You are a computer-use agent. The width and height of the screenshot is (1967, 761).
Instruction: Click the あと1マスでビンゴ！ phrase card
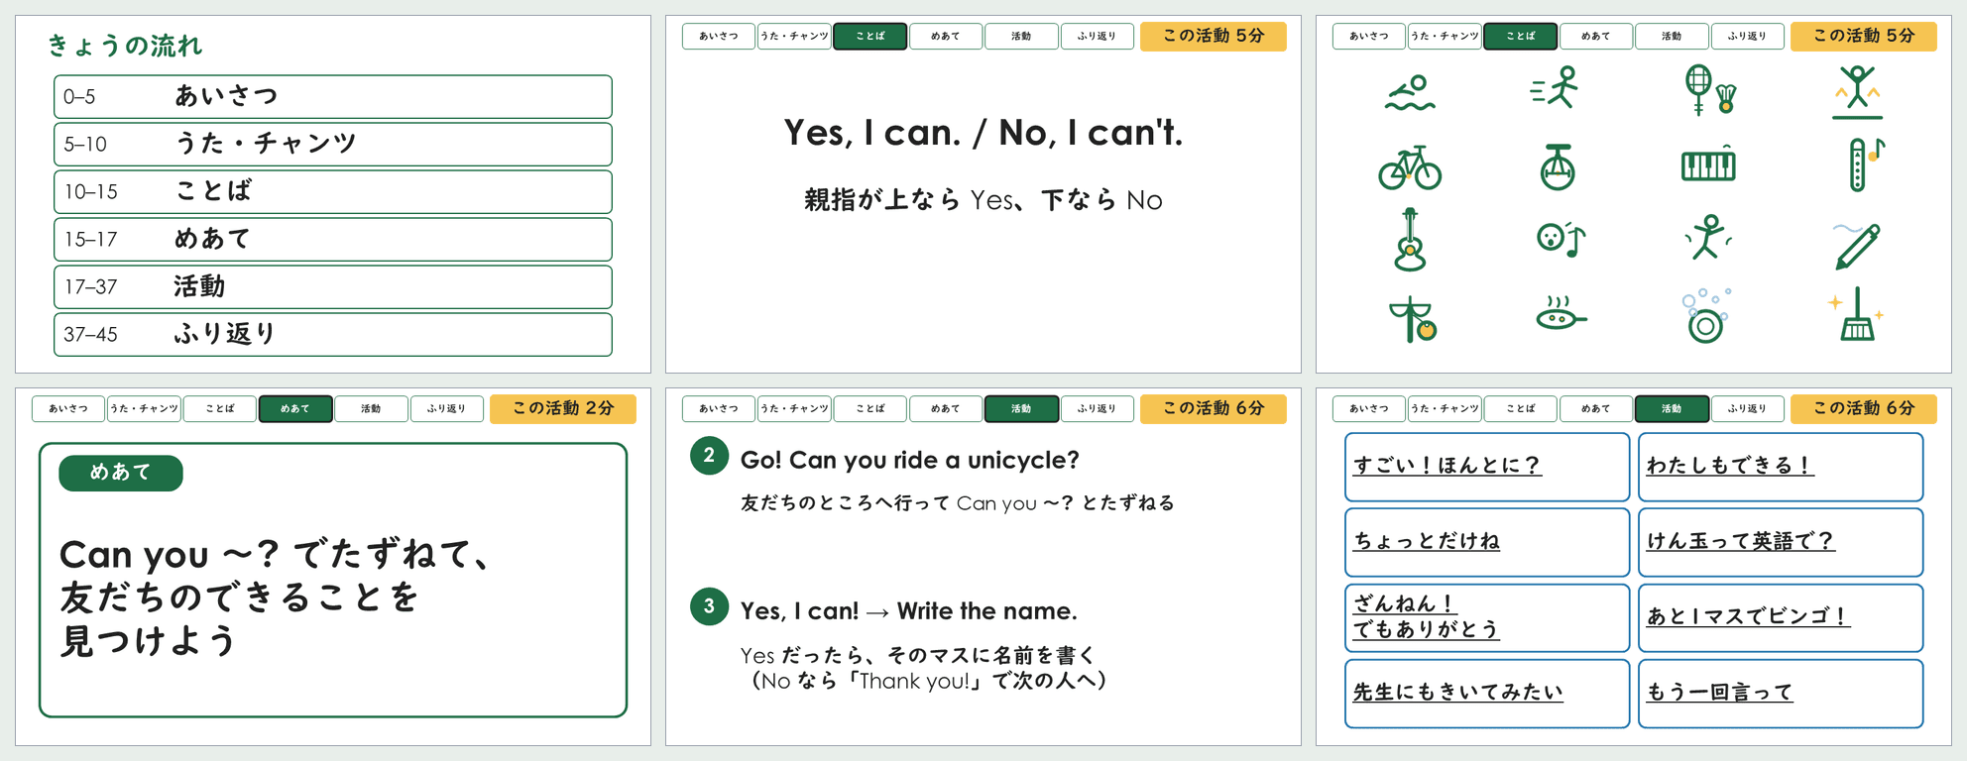(1781, 617)
